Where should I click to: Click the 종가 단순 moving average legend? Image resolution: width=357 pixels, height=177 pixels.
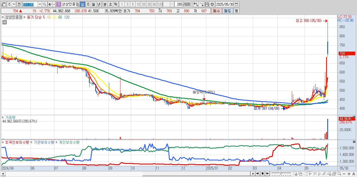pyautogui.click(x=34, y=17)
